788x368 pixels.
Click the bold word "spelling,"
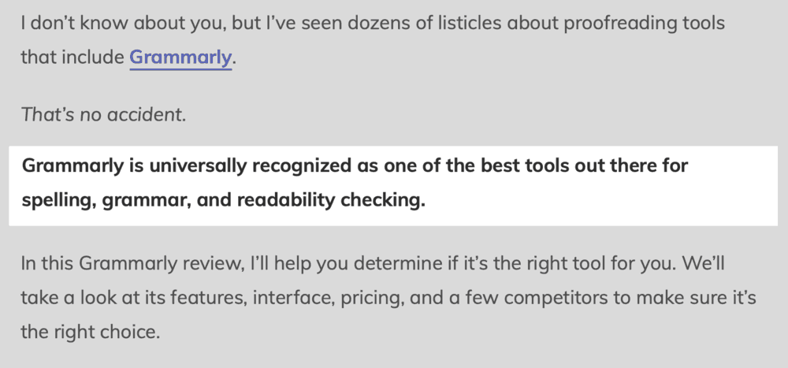coord(59,201)
